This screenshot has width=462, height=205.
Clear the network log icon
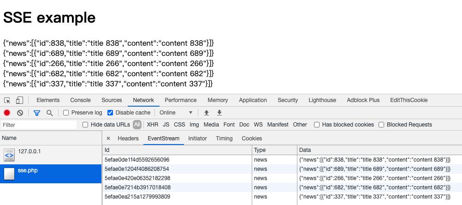click(x=20, y=113)
